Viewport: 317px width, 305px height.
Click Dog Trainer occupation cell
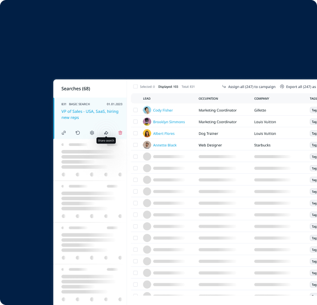[208, 134]
